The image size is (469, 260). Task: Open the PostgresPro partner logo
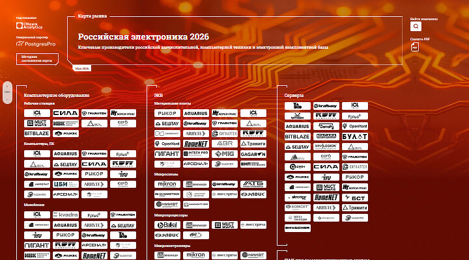(36, 44)
